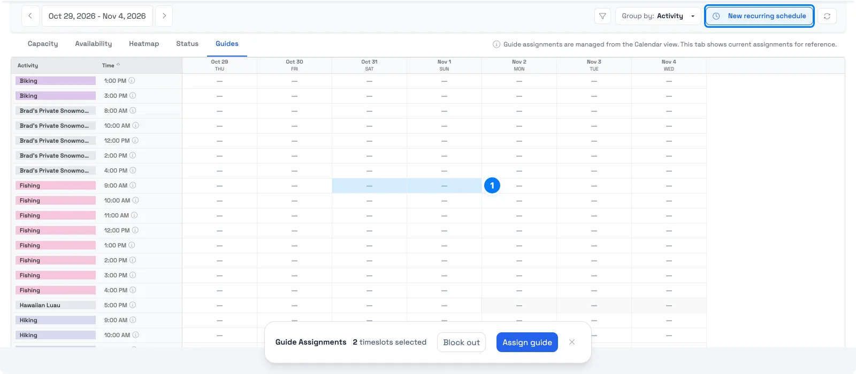Viewport: 856px width, 374px height.
Task: Select the Guides tab
Action: [x=227, y=44]
